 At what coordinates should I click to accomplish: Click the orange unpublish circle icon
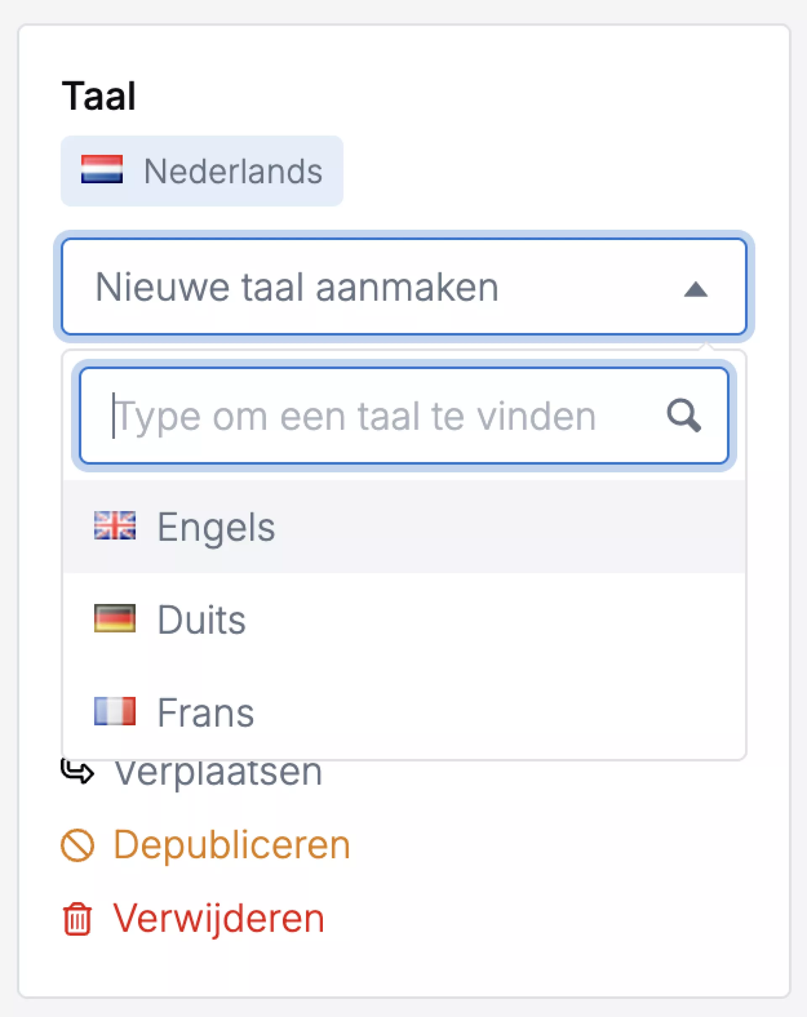pos(77,845)
